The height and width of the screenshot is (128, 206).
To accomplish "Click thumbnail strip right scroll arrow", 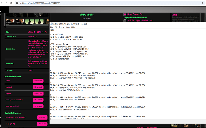I will (47, 25).
